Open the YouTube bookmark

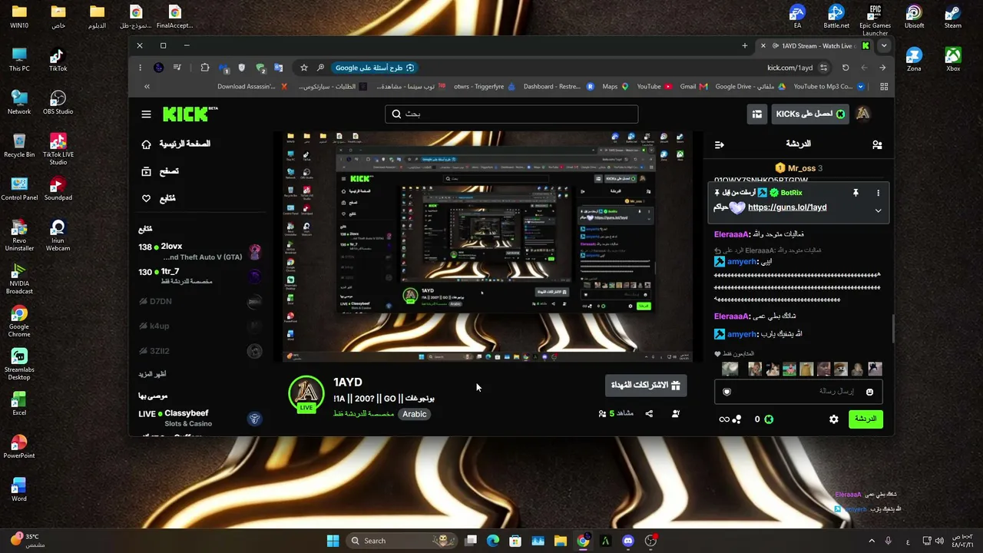point(654,87)
